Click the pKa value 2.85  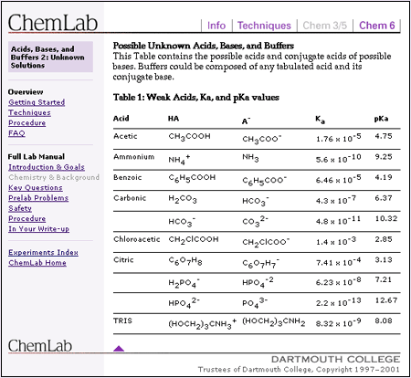click(x=384, y=239)
